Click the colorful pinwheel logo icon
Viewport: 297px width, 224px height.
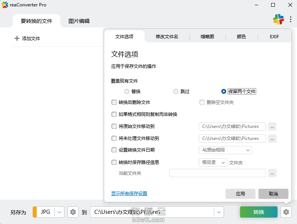[x=279, y=20]
